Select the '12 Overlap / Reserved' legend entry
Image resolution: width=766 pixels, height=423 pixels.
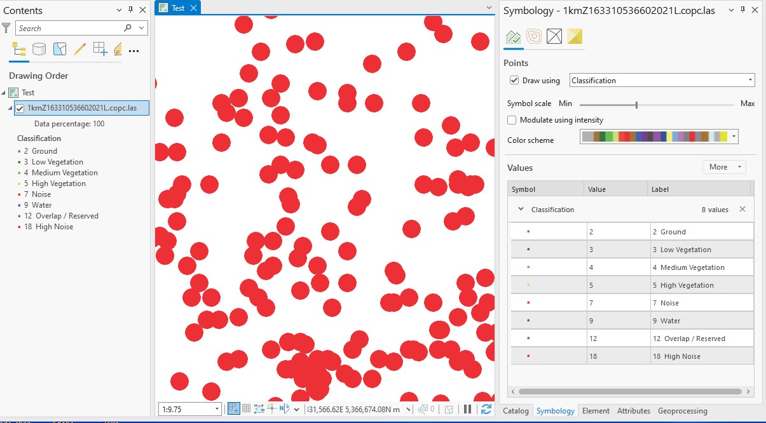coord(61,216)
